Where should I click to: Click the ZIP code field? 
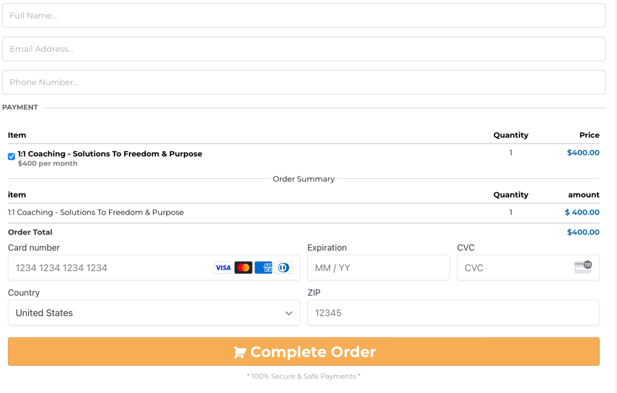point(453,313)
